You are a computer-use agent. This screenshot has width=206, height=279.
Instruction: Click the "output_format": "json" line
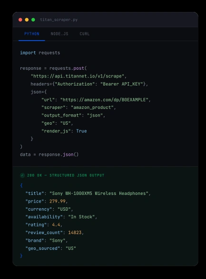coord(73,115)
